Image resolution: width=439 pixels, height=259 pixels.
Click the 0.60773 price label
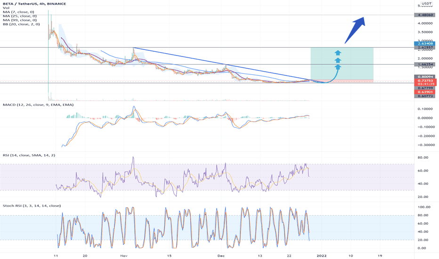(x=425, y=96)
